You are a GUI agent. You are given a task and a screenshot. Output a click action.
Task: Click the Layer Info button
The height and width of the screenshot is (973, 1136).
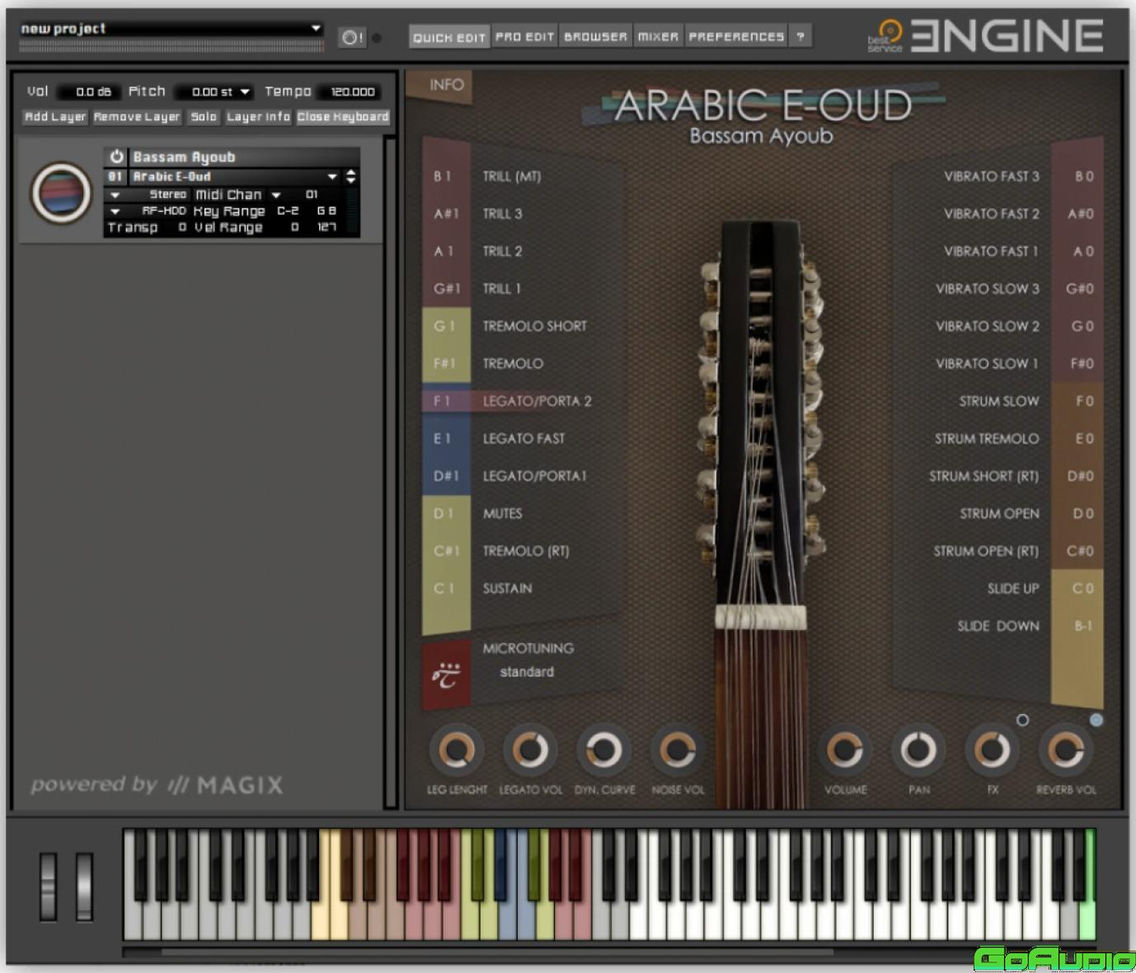point(258,117)
